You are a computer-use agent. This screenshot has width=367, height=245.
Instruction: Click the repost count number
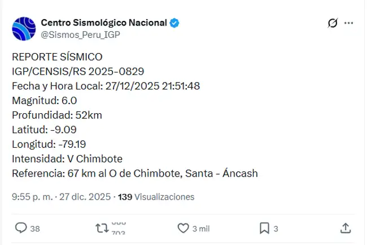tap(118, 228)
